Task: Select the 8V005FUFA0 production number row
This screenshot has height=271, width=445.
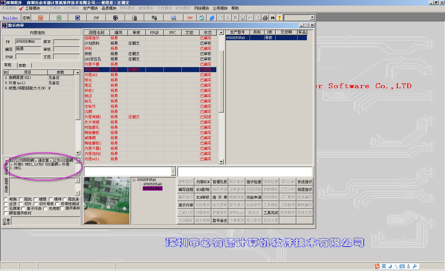Action: point(266,38)
